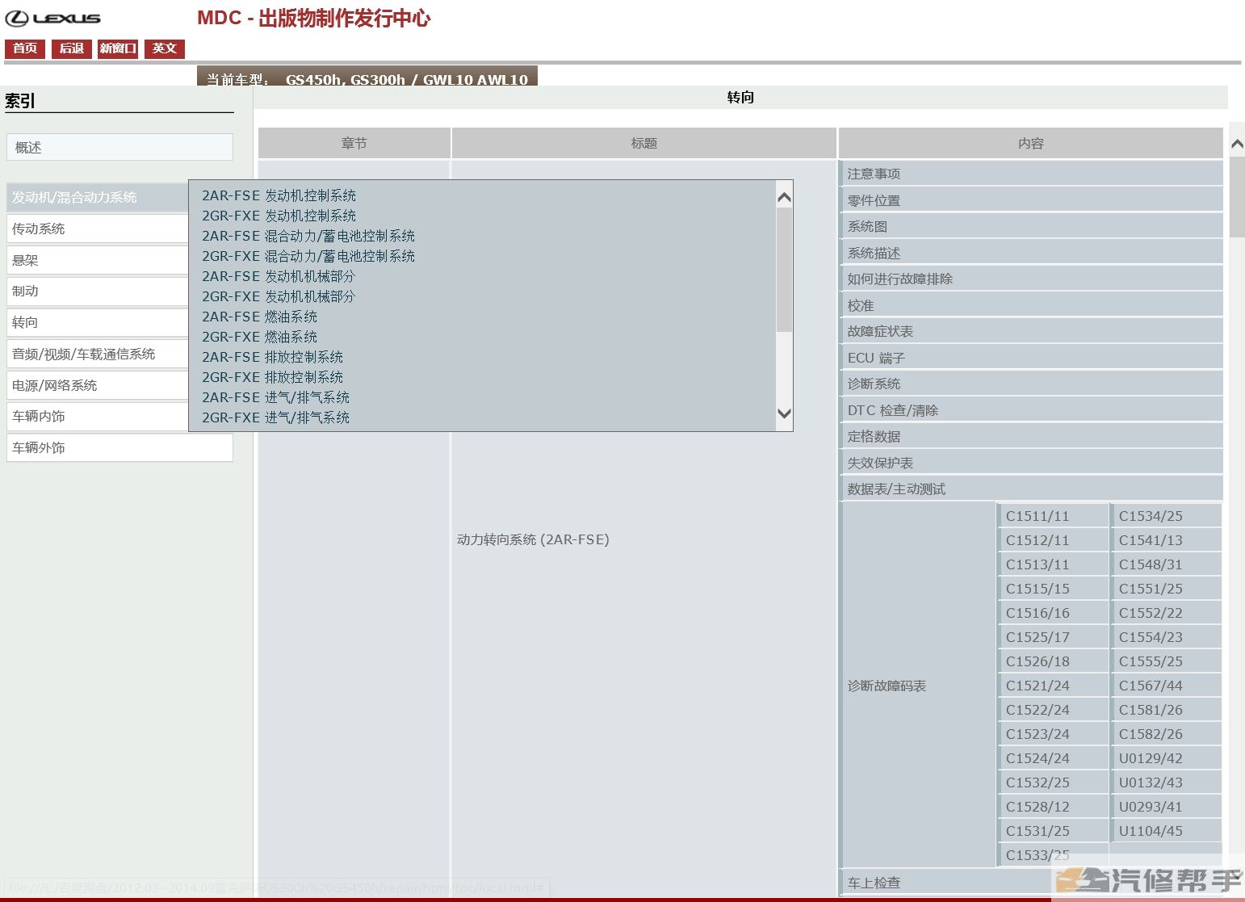Open 数据表/主动测试 content row

(1031, 489)
